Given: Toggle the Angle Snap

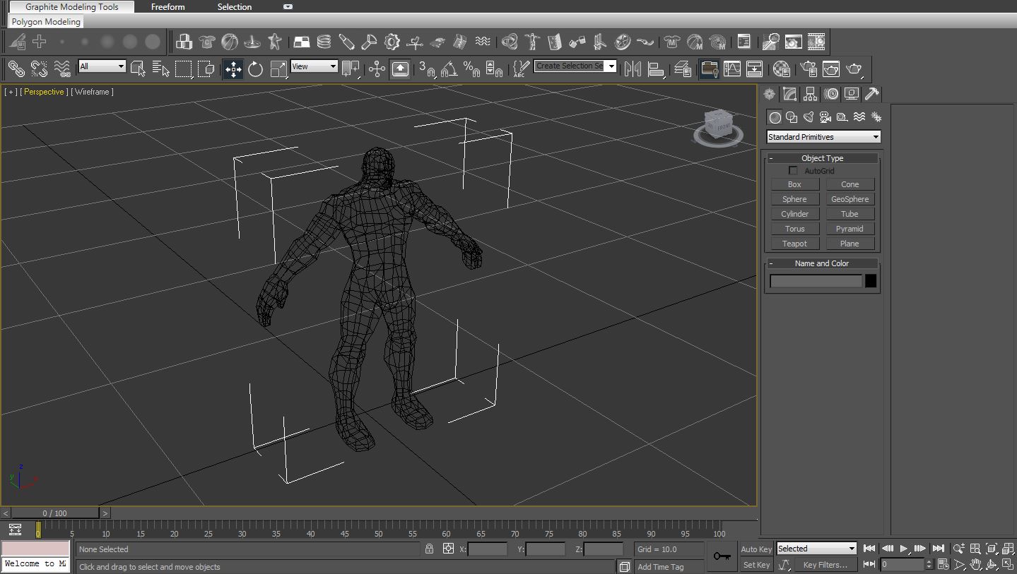Looking at the screenshot, I should [449, 68].
